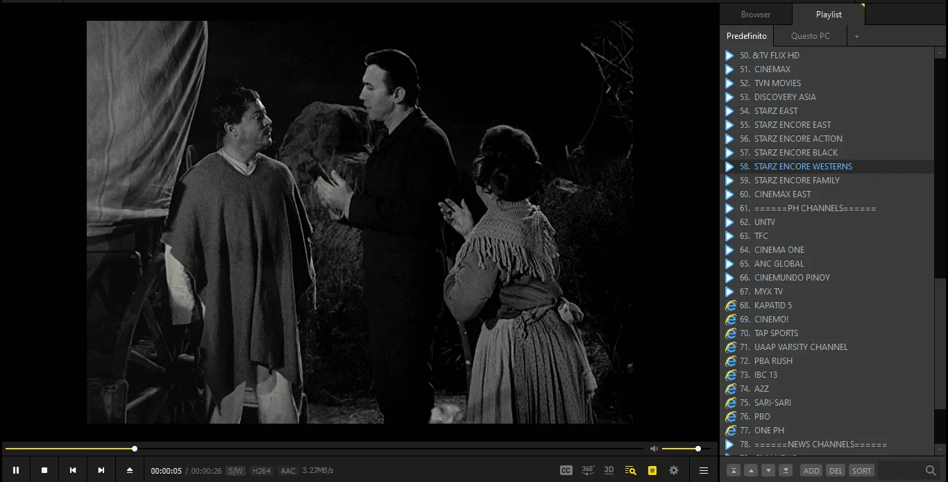Viewport: 948px width, 482px height.
Task: Open the settings gear icon
Action: coord(674,470)
